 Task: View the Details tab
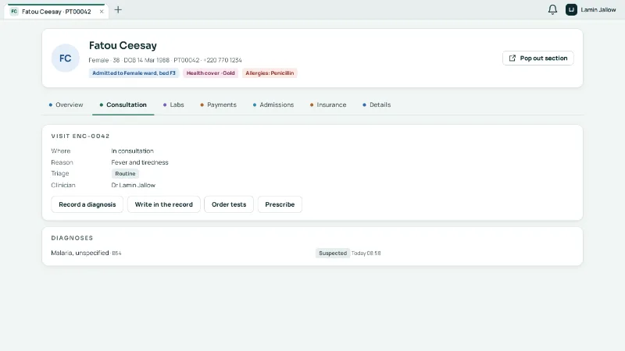pyautogui.click(x=377, y=105)
